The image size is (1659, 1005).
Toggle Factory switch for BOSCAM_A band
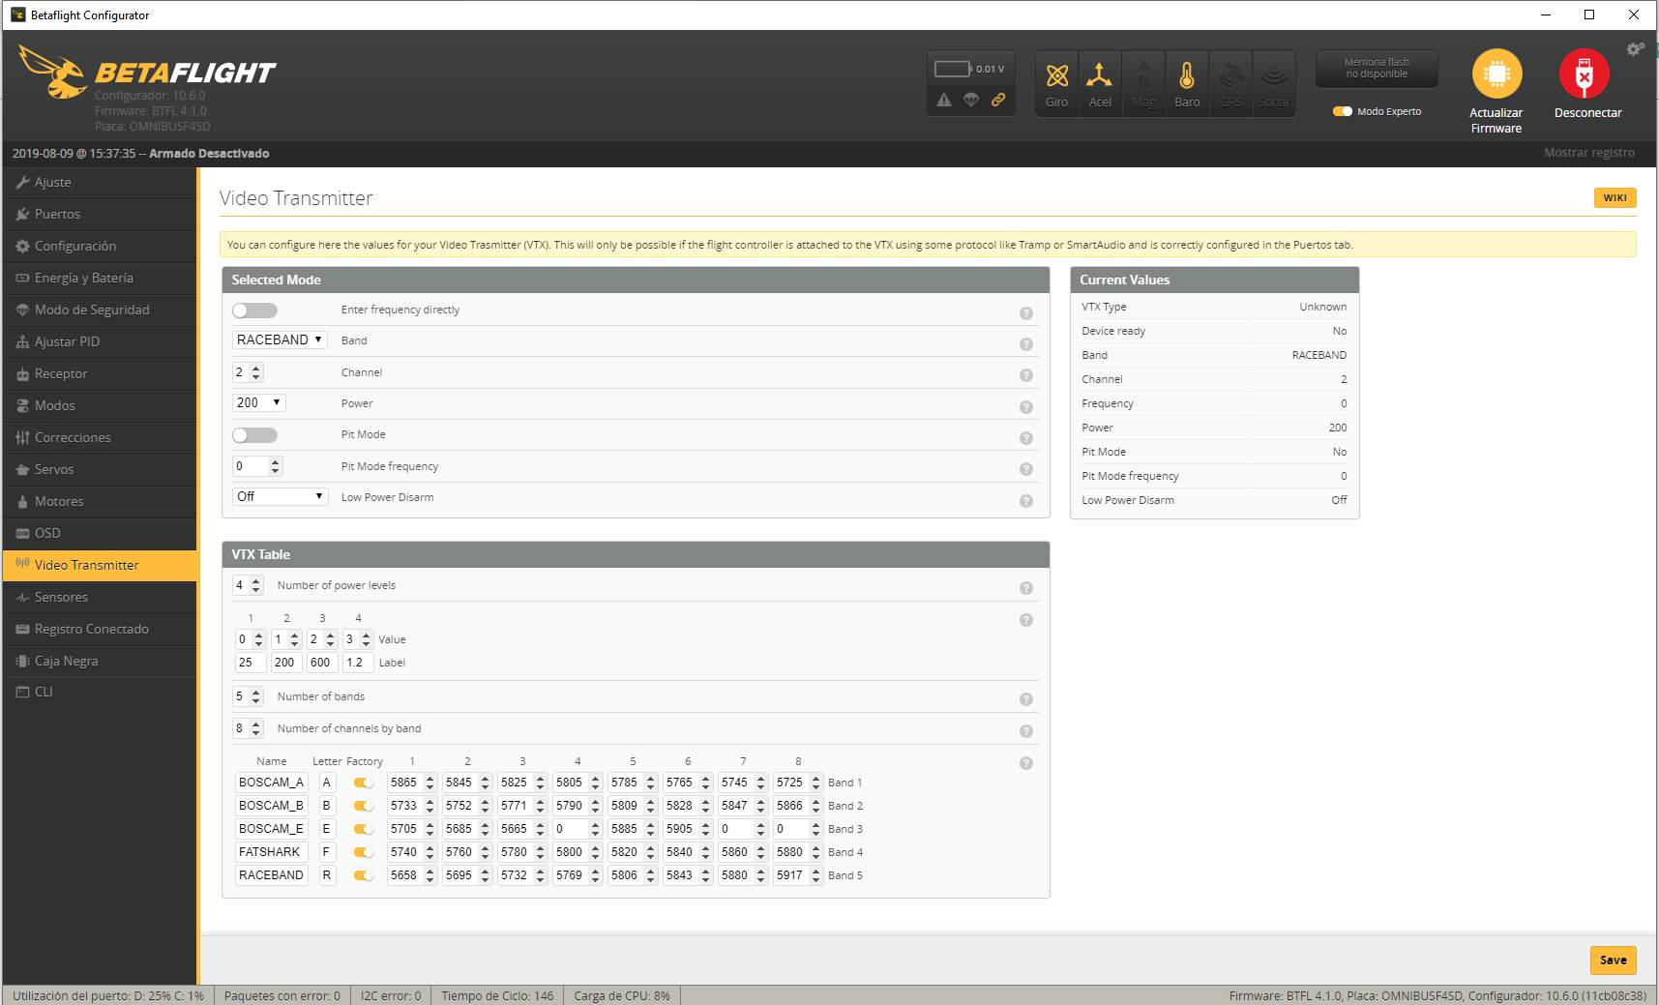[x=364, y=783]
